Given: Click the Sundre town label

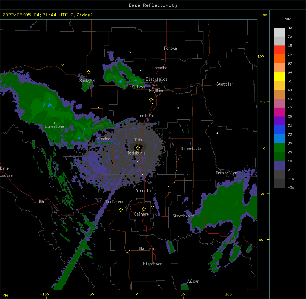Looking at the screenshot, I should pos(104,139).
